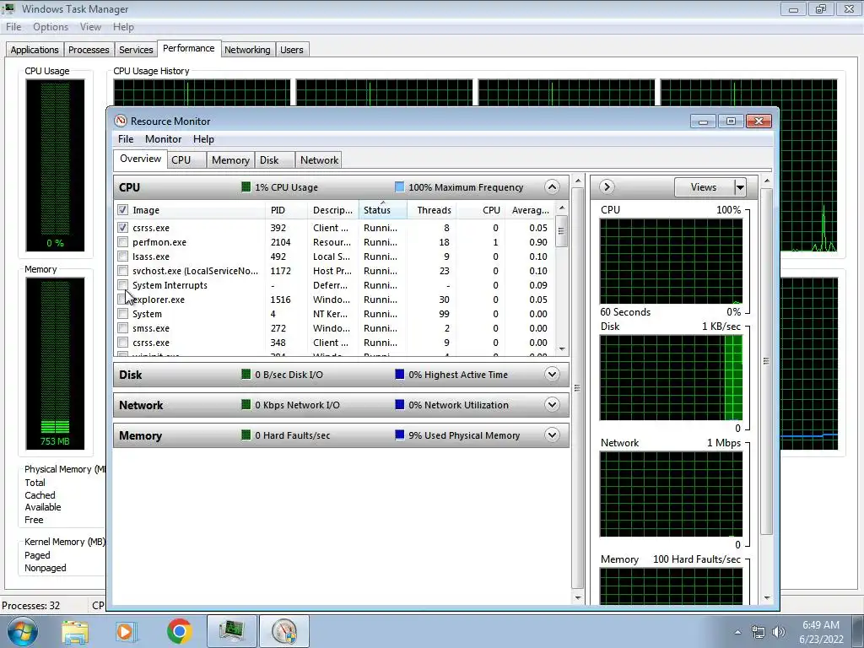Viewport: 864px width, 648px height.
Task: Expand the Disk section chevron
Action: point(552,374)
